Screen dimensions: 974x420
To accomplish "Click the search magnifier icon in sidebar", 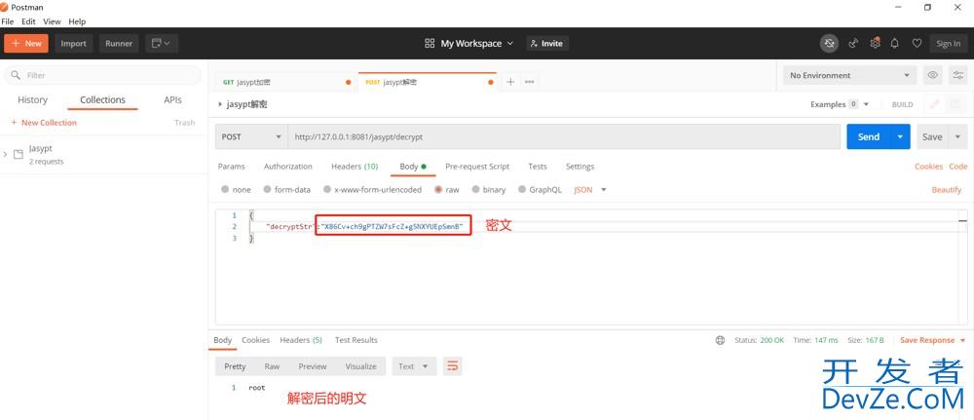I will 17,75.
